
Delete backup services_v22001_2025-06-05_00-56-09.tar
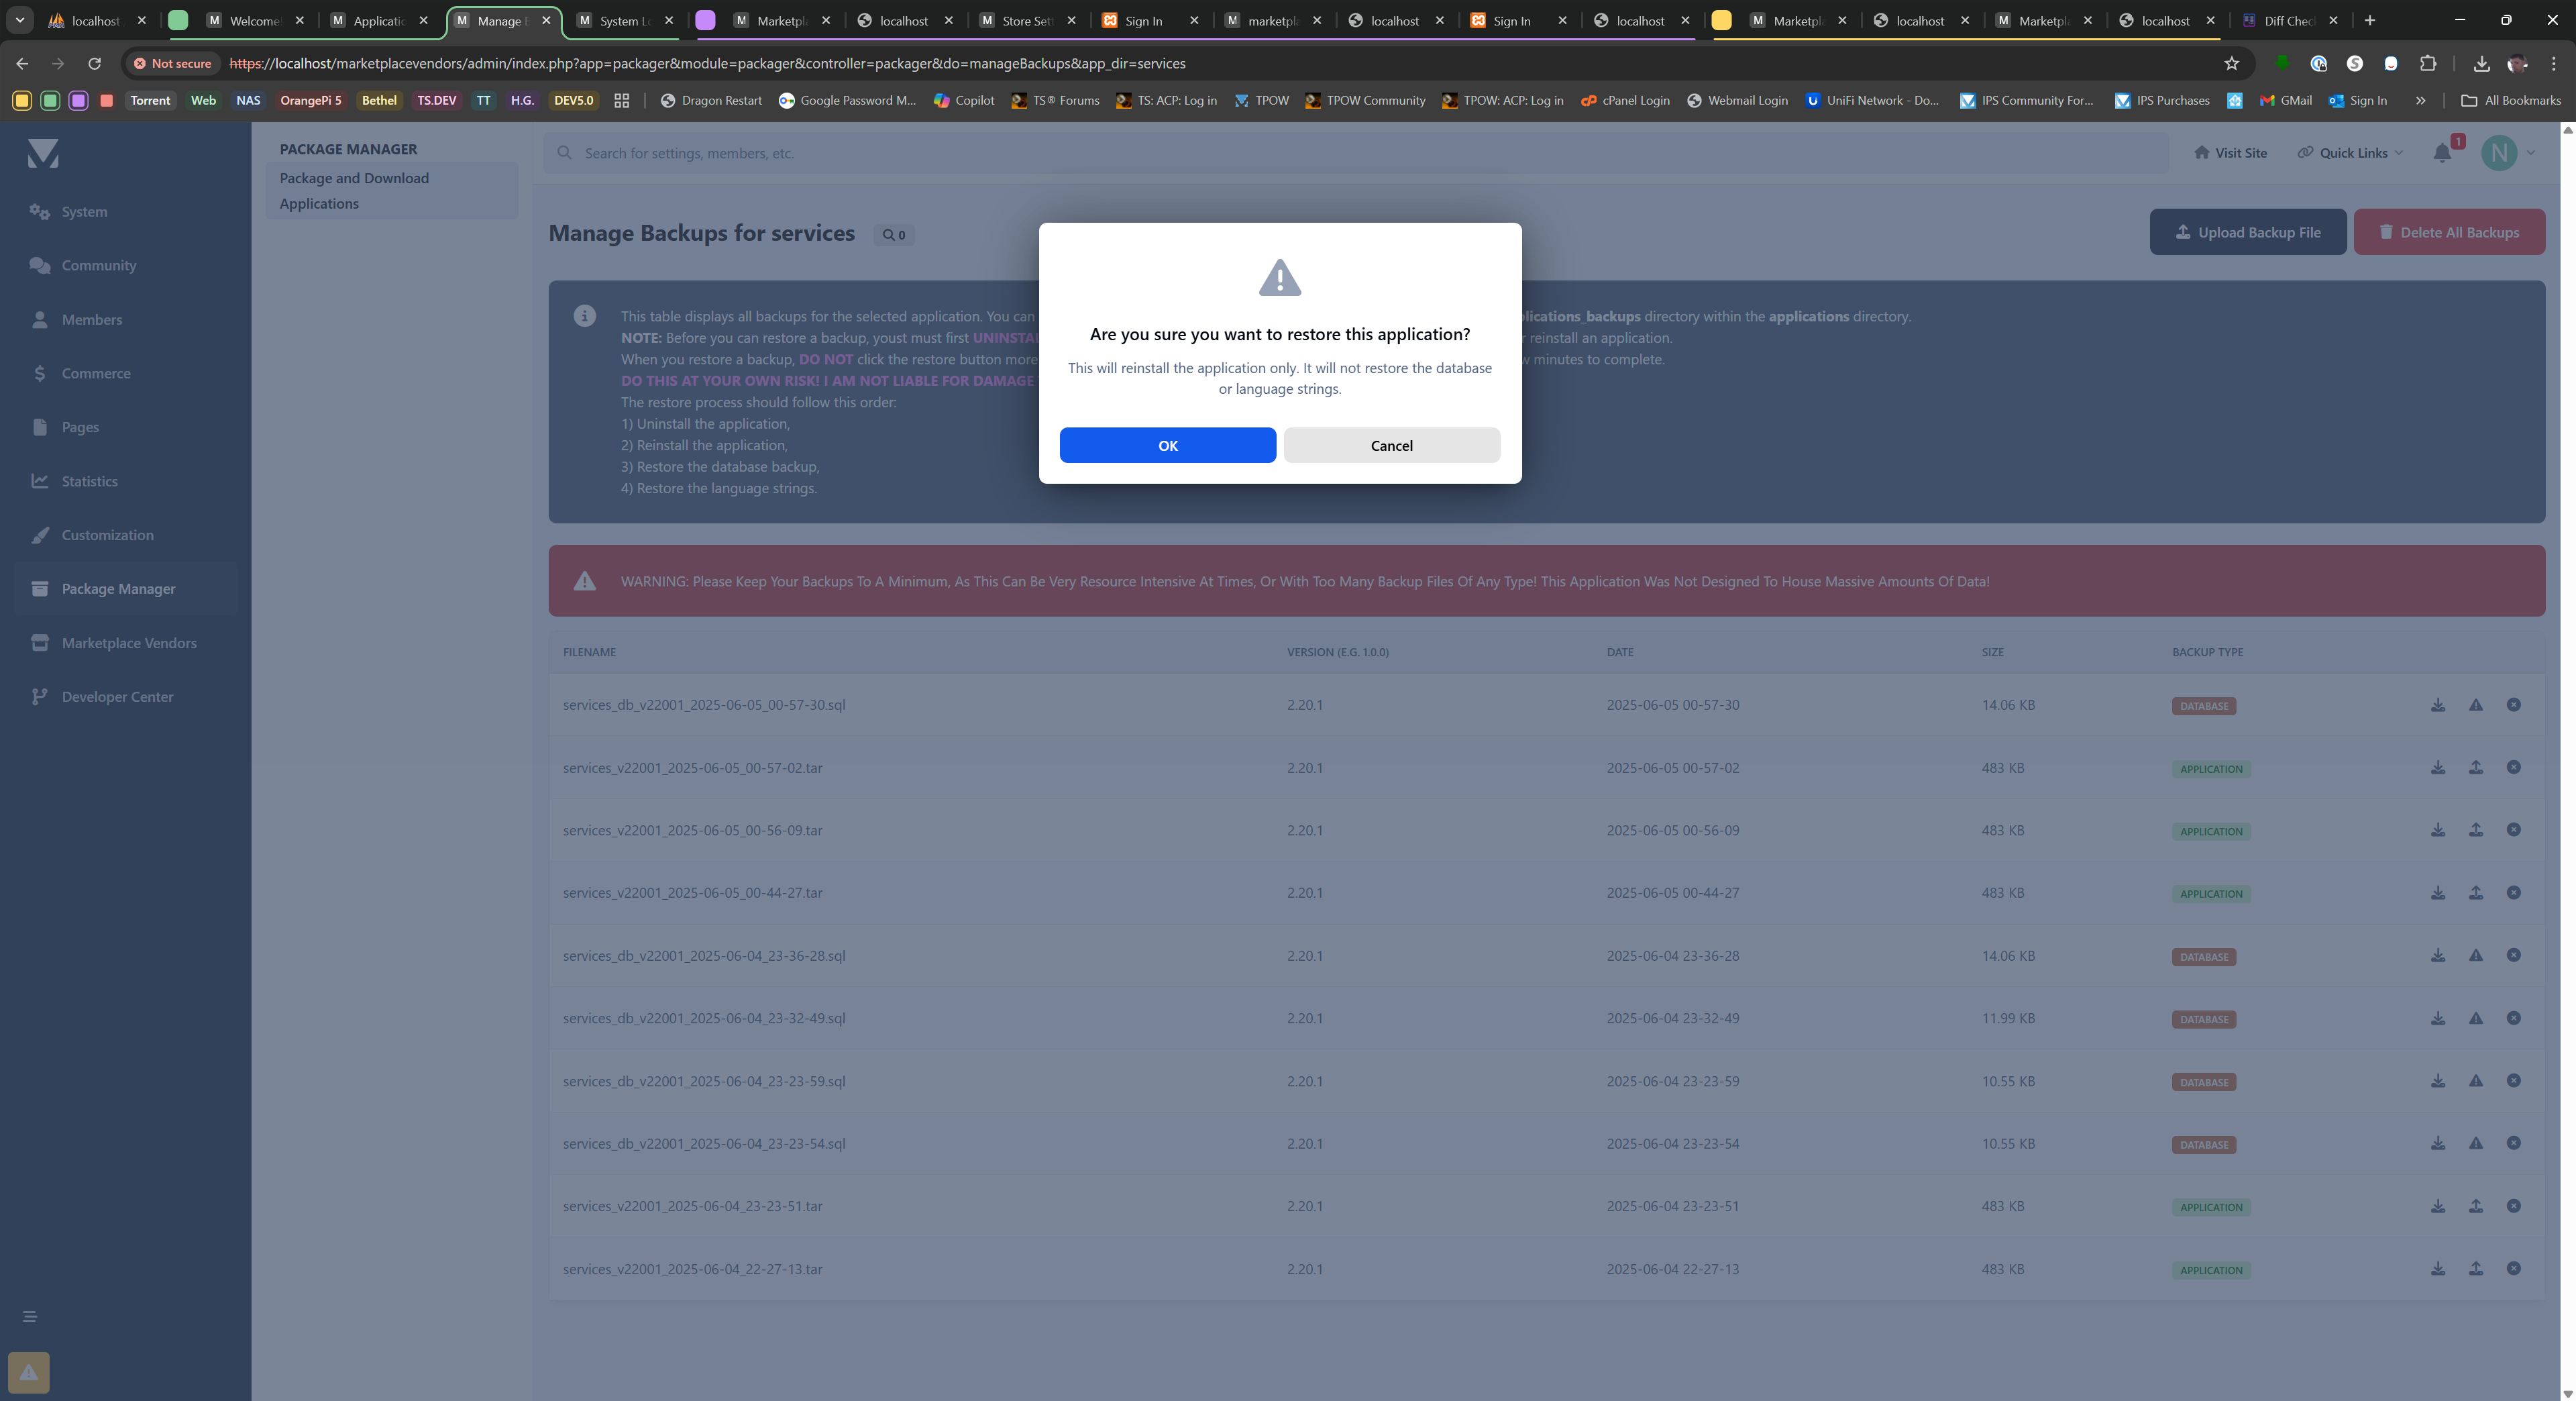coord(2513,830)
